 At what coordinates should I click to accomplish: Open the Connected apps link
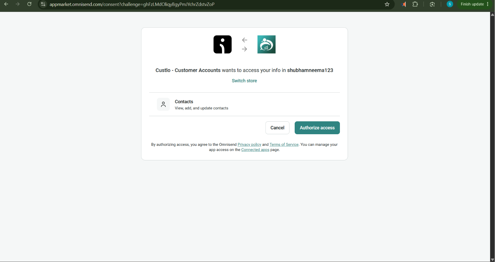tap(255, 150)
